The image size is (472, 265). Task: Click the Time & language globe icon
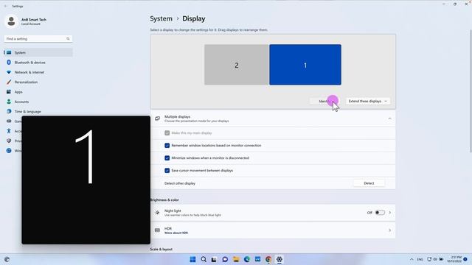9,111
